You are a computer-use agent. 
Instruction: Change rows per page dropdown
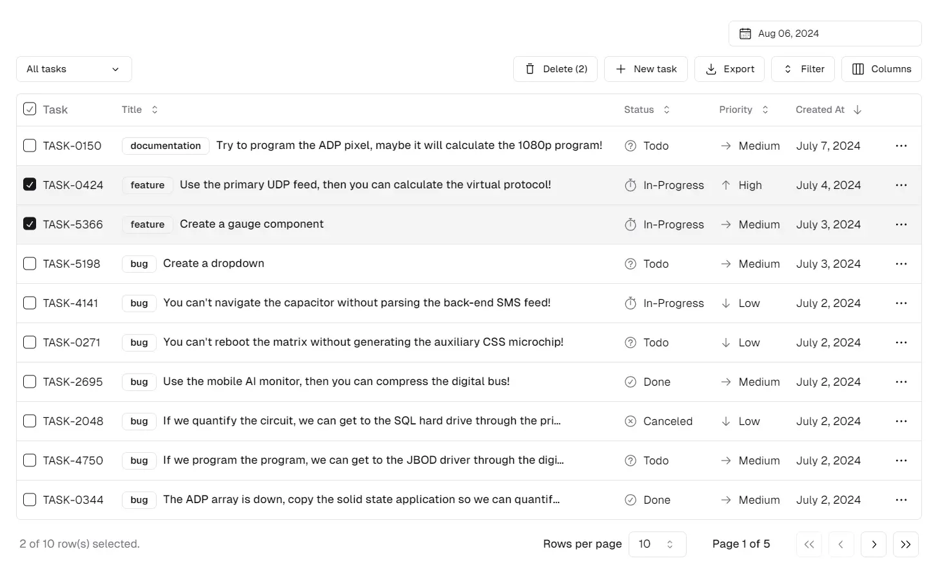point(656,544)
